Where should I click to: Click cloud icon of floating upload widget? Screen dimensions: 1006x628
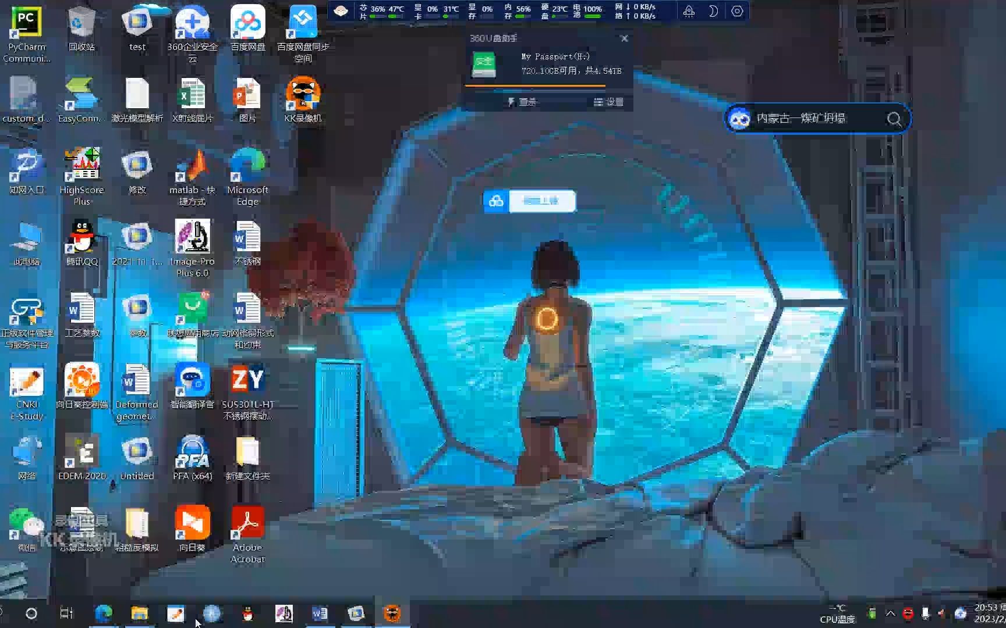496,201
